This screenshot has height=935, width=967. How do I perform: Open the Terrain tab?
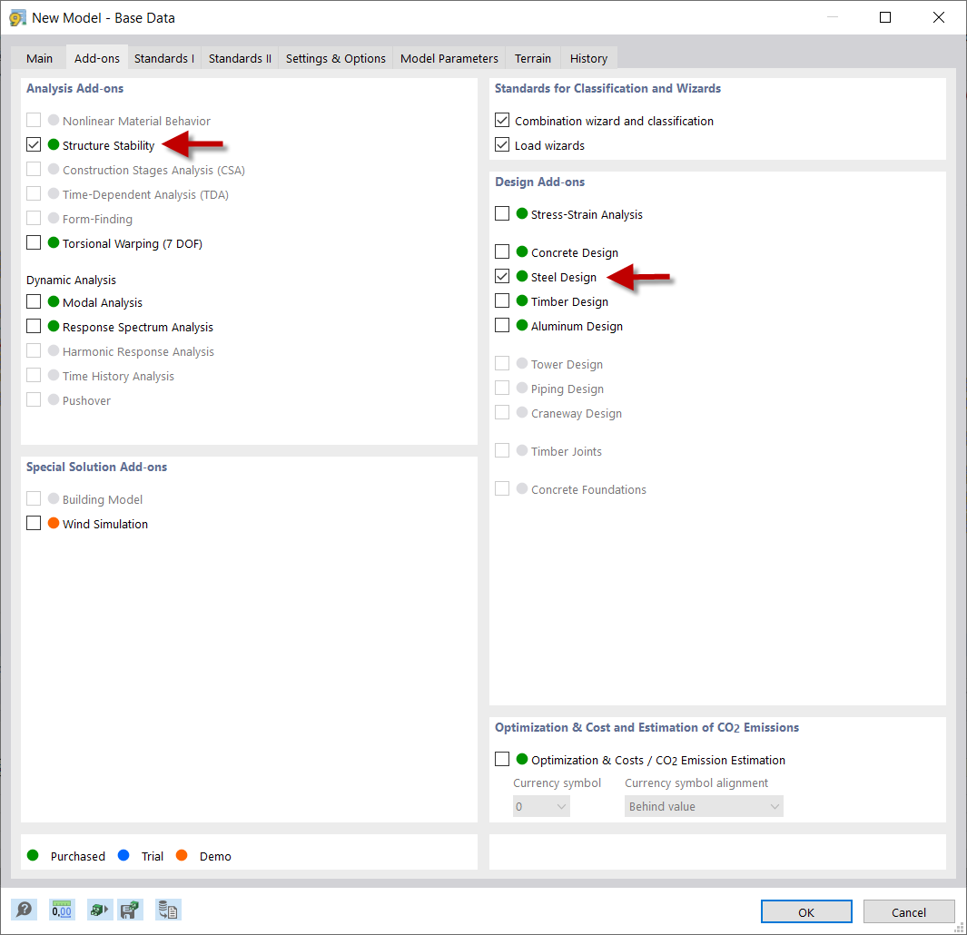[532, 57]
